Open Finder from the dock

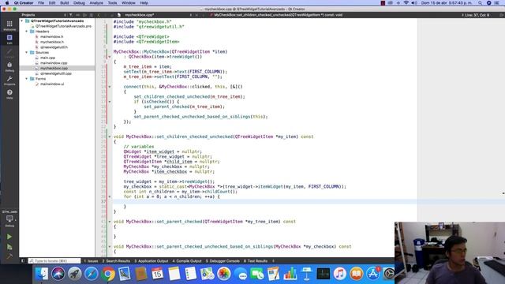[x=42, y=274]
